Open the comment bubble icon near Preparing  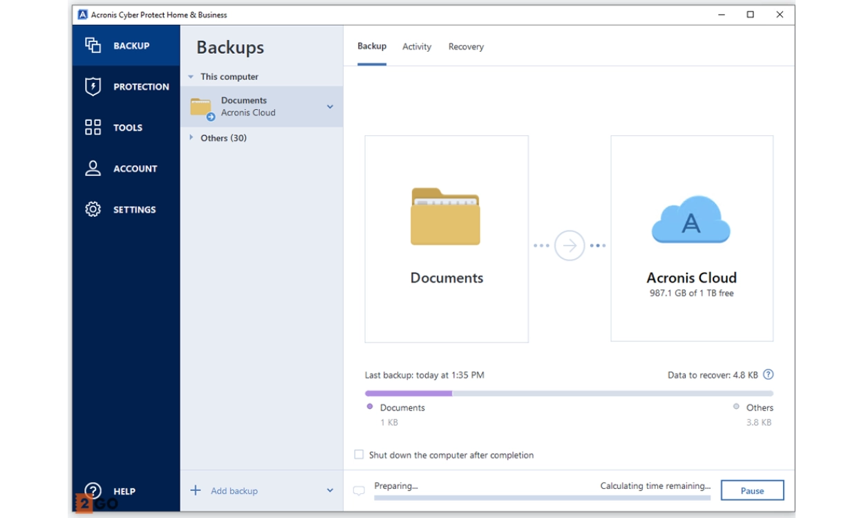click(x=359, y=491)
